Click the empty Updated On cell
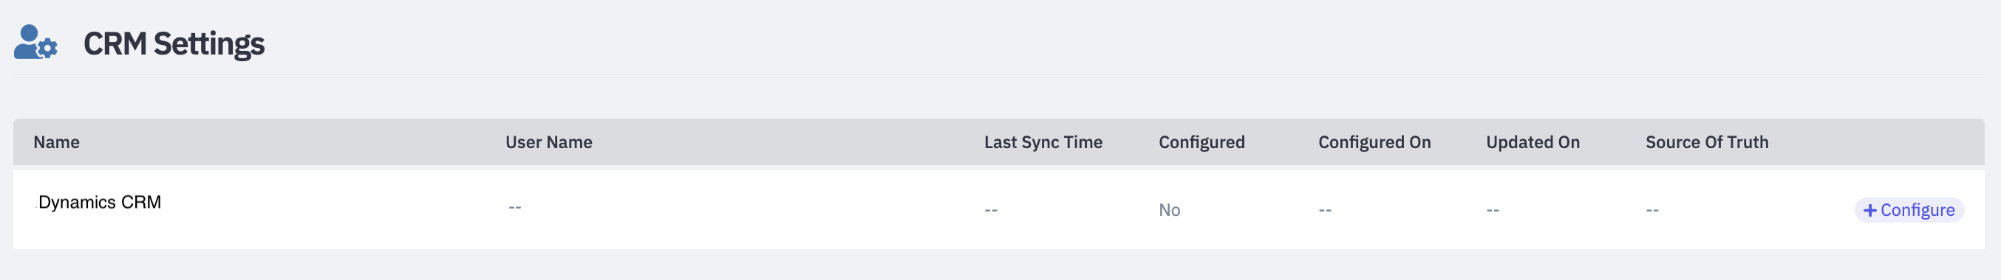 [x=1492, y=210]
